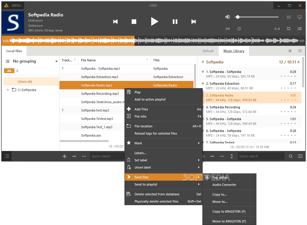Expand the C:\Softpedia folder node
The height and width of the screenshot is (225, 307).
(8, 90)
